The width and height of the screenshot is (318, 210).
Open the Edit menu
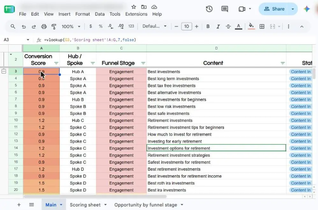(x=35, y=14)
